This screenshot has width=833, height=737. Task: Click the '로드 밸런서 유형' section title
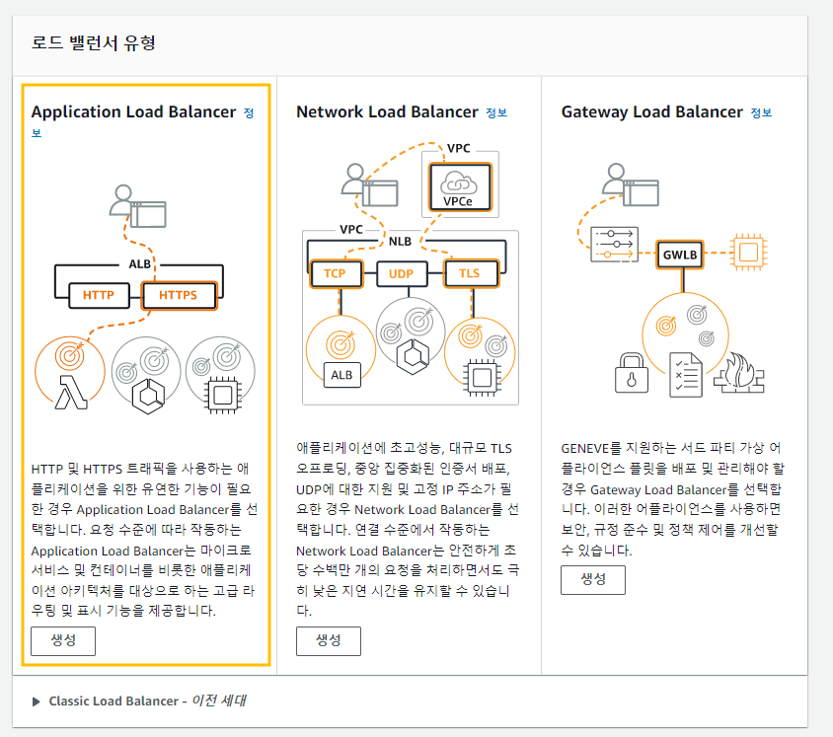coord(93,42)
